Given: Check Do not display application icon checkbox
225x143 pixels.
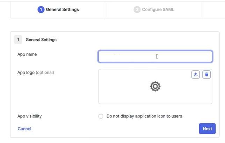Looking at the screenshot, I should click(x=101, y=116).
